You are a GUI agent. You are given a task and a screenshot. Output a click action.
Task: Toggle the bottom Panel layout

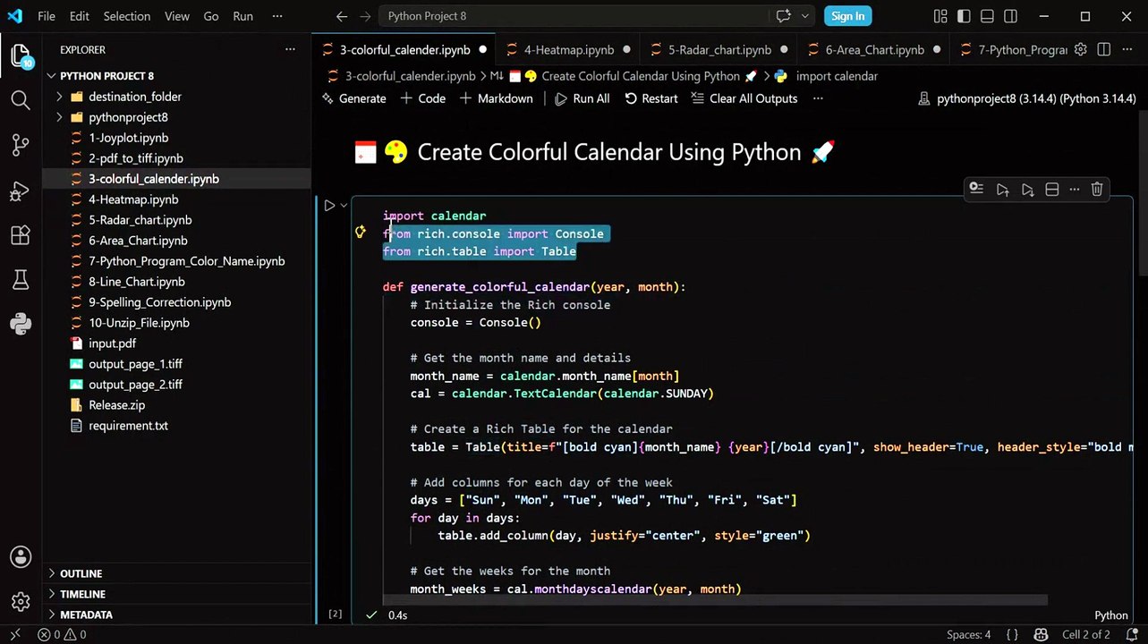pyautogui.click(x=987, y=16)
